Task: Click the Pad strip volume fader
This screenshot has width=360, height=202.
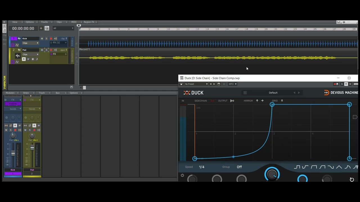Action: click(32, 147)
